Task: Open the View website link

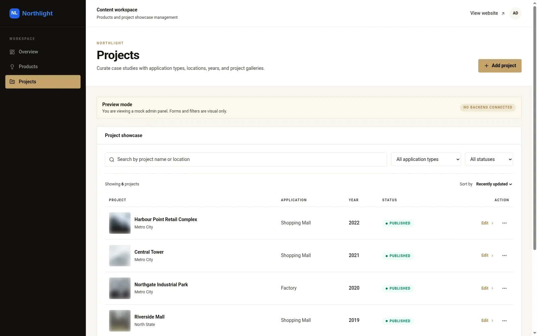Action: [487, 13]
